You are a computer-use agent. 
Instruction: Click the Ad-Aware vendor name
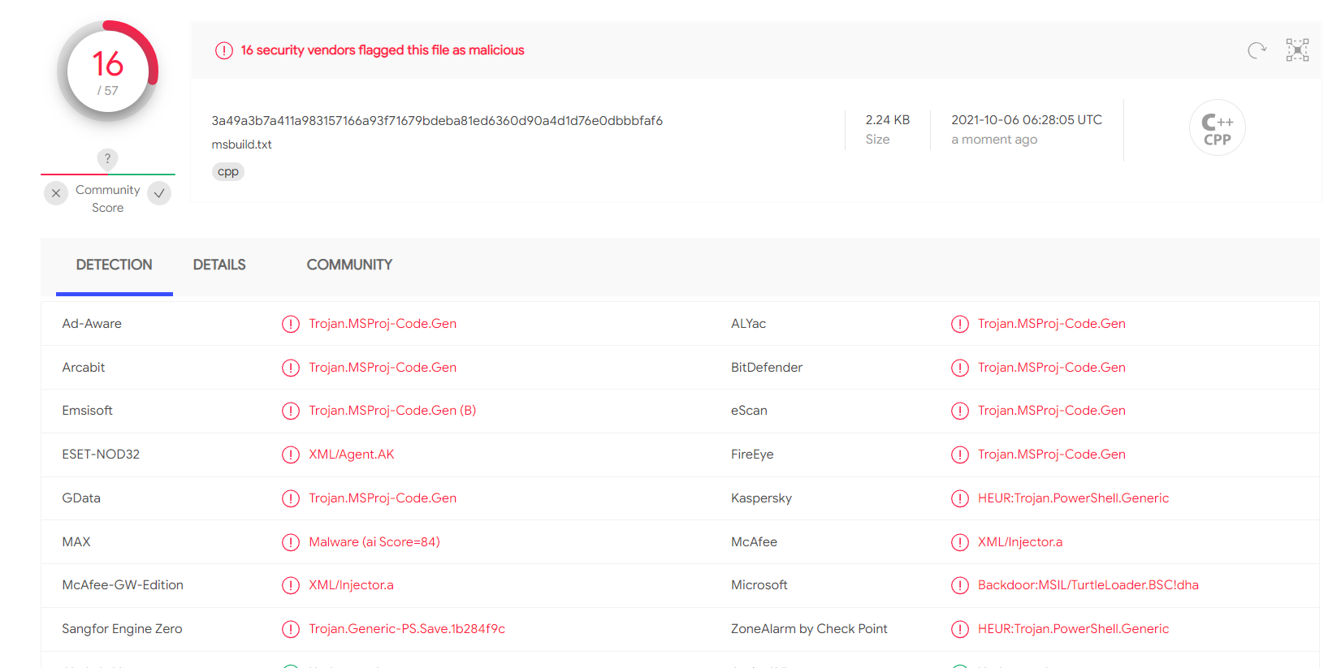tap(92, 324)
